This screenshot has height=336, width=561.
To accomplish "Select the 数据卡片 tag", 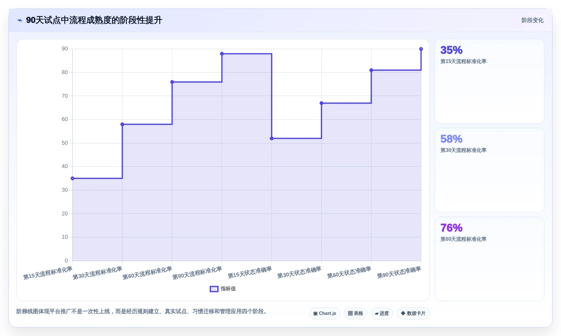I will pyautogui.click(x=413, y=314).
